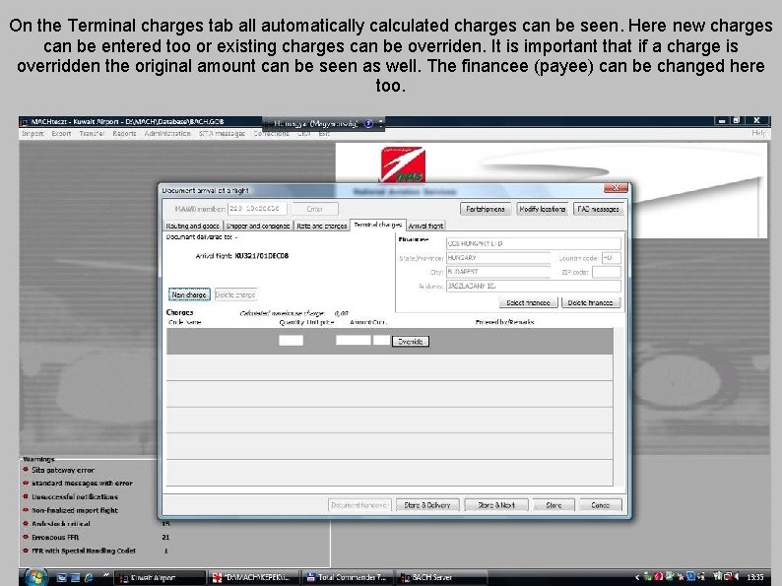Click the State/Province field

point(498,258)
